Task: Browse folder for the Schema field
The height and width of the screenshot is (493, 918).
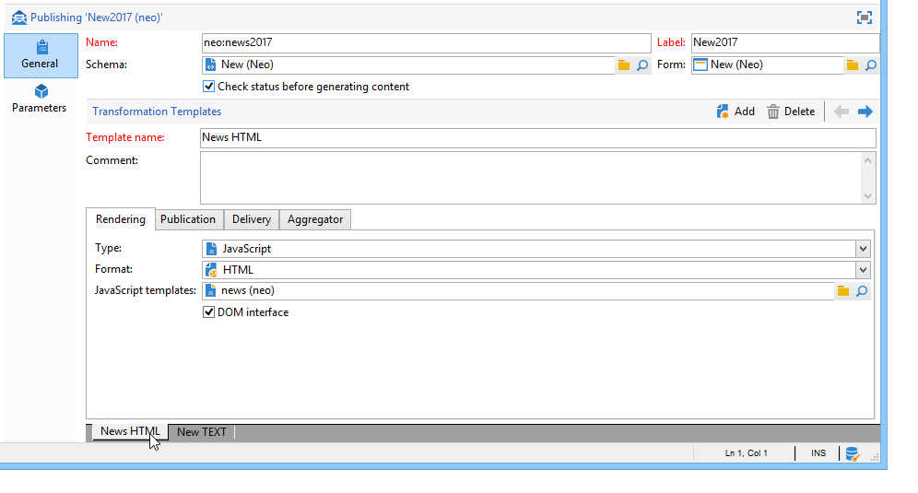Action: [624, 65]
